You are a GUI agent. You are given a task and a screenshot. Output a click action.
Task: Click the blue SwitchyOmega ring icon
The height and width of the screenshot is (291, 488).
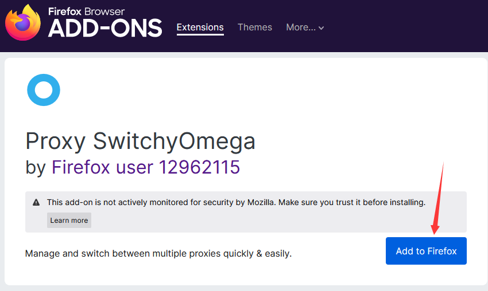44,90
